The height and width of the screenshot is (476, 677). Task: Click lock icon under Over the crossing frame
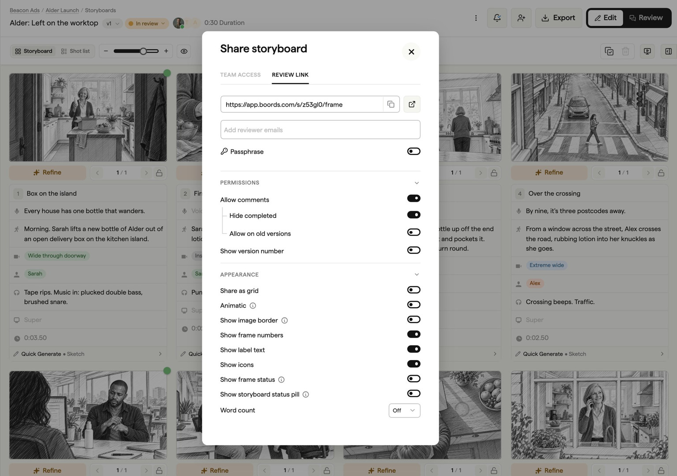pyautogui.click(x=661, y=173)
